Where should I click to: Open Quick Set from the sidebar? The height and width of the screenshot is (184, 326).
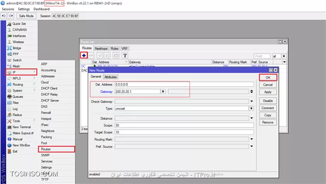pos(22,23)
